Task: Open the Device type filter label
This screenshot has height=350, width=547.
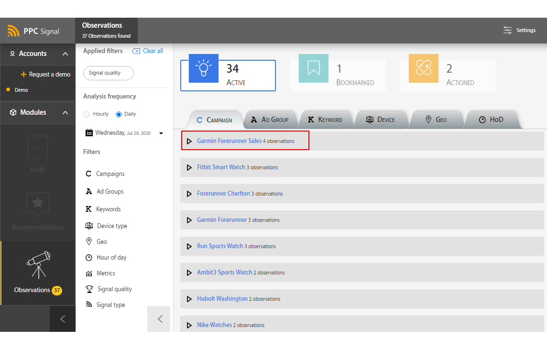Action: 112,226
